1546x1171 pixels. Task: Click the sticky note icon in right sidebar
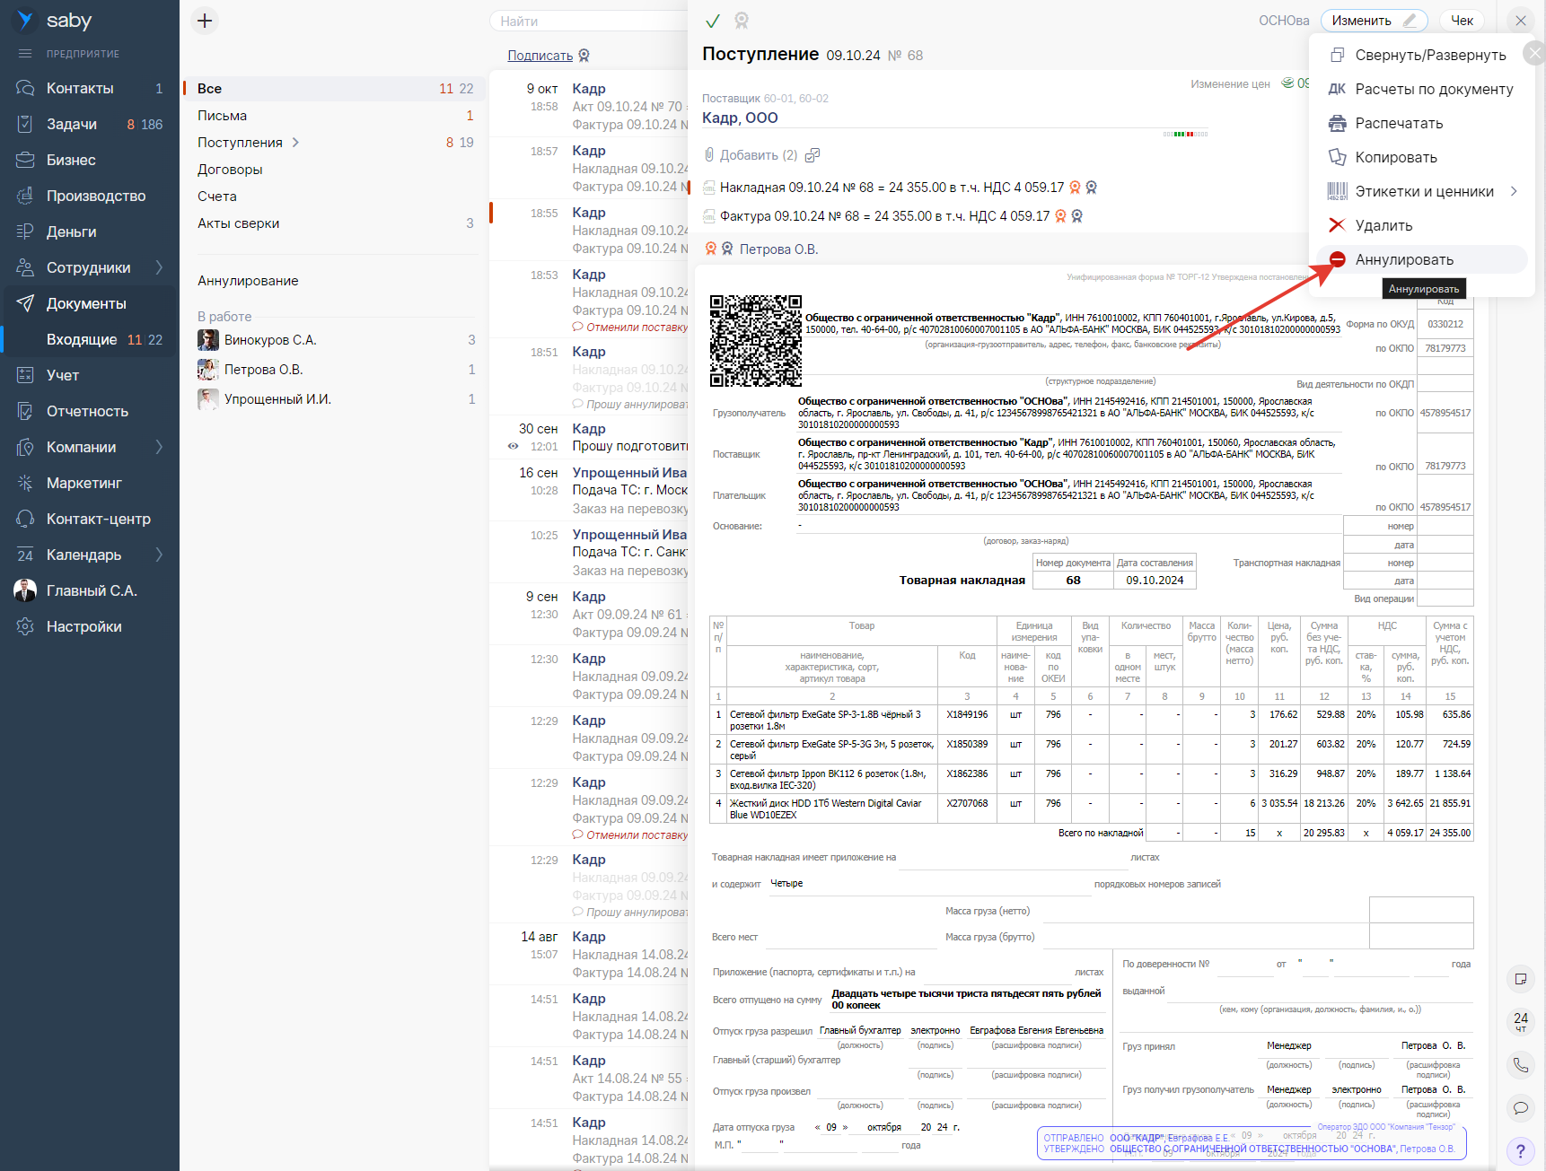pyautogui.click(x=1520, y=979)
